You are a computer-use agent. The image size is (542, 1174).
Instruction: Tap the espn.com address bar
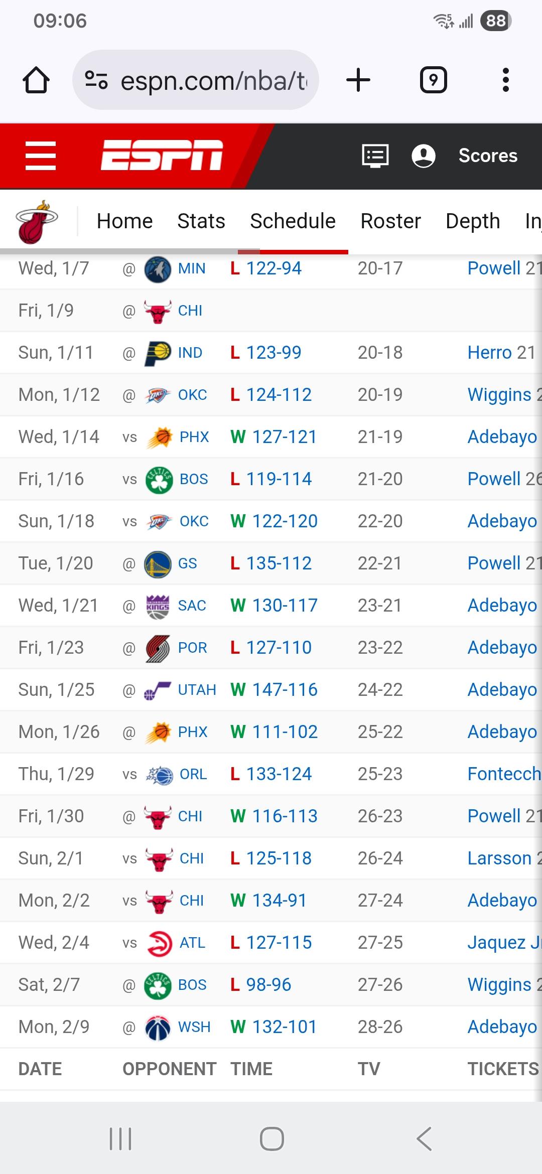(x=213, y=80)
